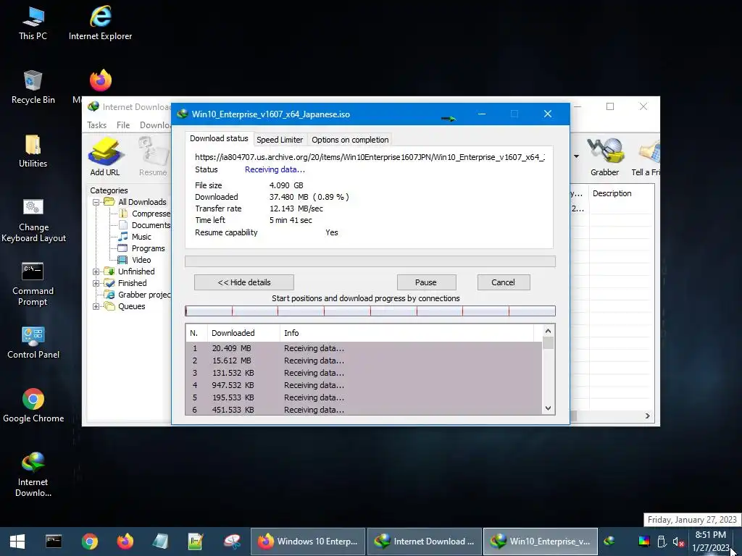Expand the Finished category
The height and width of the screenshot is (556, 742).
[x=96, y=284]
